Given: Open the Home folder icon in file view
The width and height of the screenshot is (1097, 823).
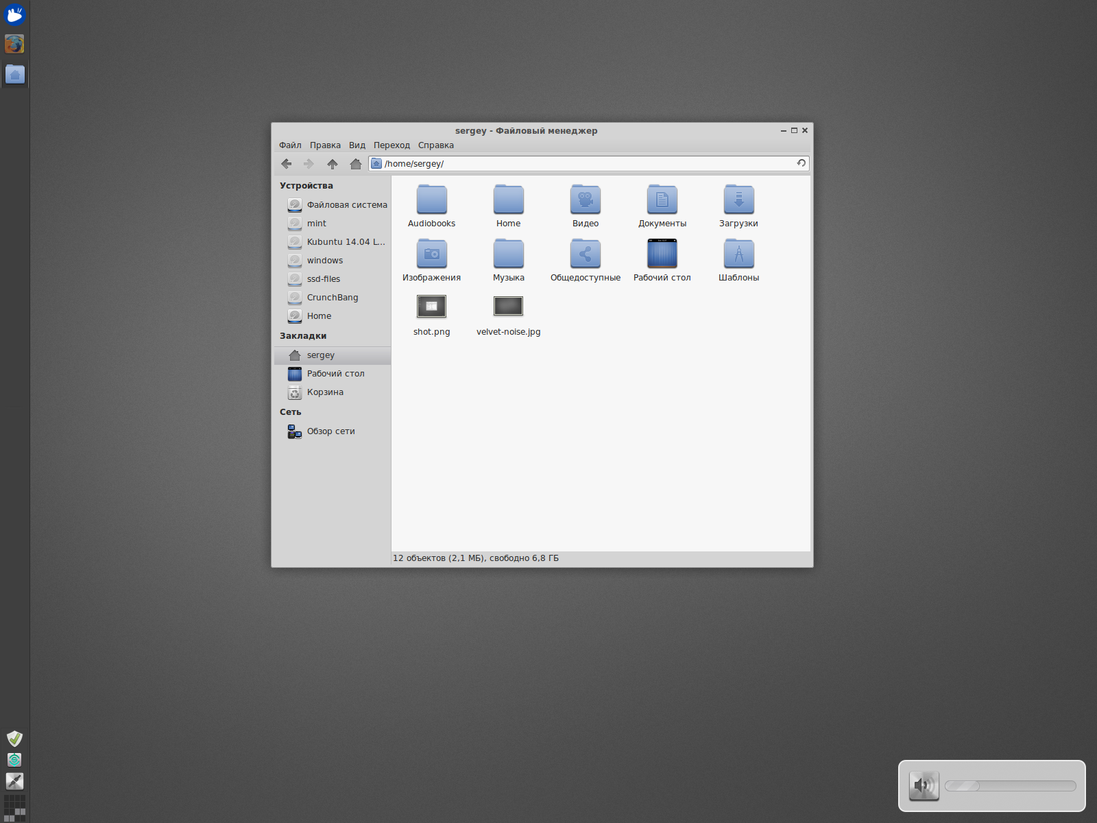Looking at the screenshot, I should pyautogui.click(x=509, y=206).
